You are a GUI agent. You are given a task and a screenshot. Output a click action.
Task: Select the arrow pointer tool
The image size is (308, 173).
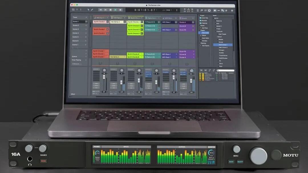88,10
